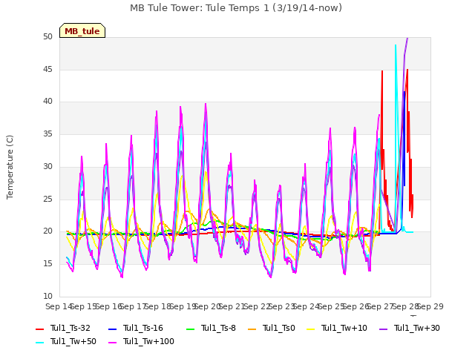Click the magenta peak at Sep 20
475x356 pixels.
(x=206, y=104)
